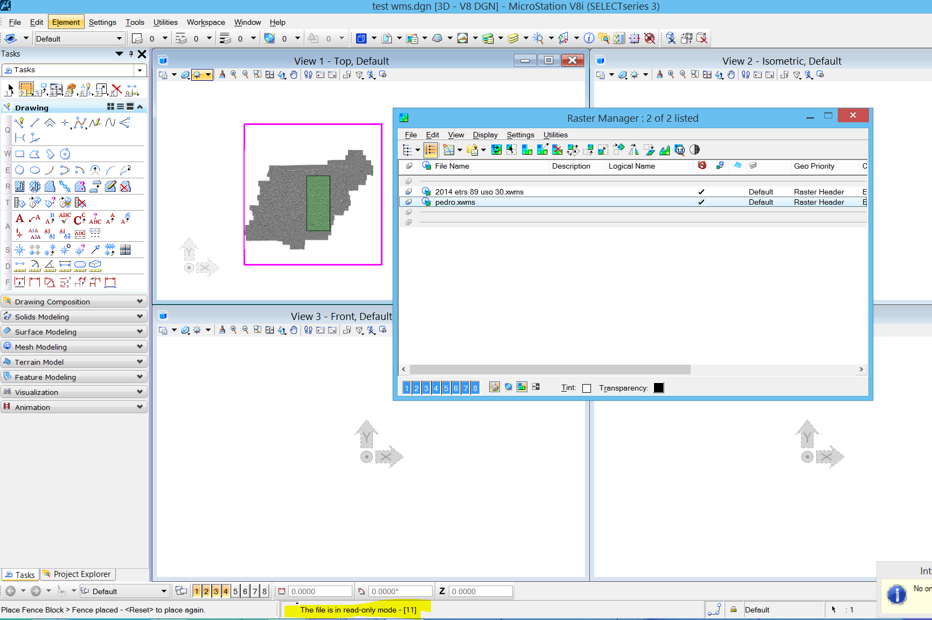
Task: Choose the Place SmartLine tool
Action: tap(20, 123)
